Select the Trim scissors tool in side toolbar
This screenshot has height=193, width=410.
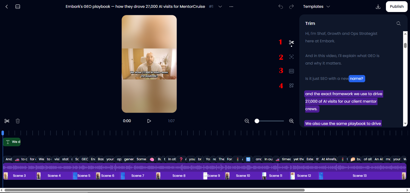pos(291,42)
